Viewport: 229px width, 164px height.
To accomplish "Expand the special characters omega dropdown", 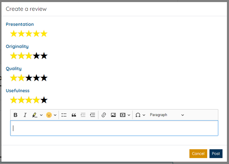I will (144, 115).
